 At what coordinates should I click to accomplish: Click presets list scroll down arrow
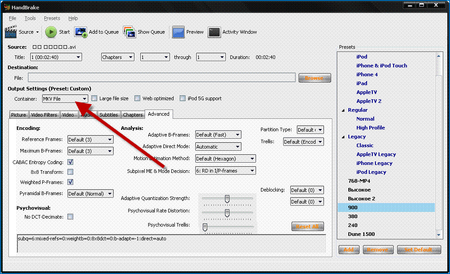click(438, 235)
